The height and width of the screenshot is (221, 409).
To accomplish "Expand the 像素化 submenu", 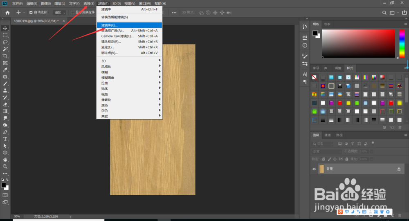I will tap(129, 100).
